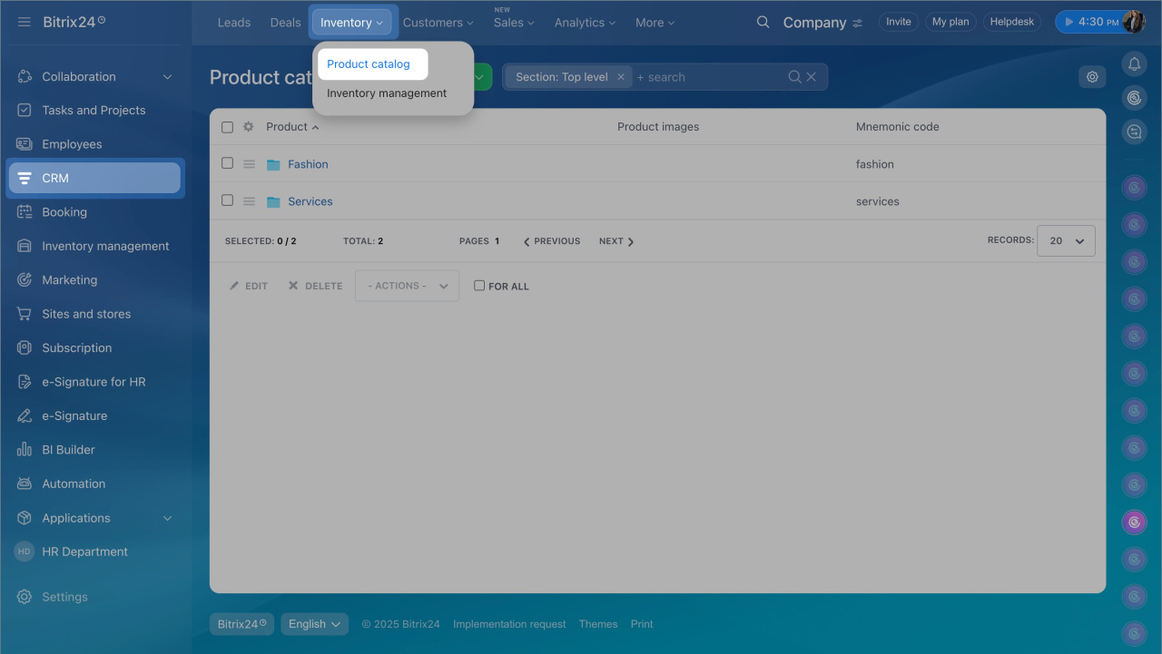Click the Invite button
Viewport: 1162px width, 654px height.
[x=898, y=22]
